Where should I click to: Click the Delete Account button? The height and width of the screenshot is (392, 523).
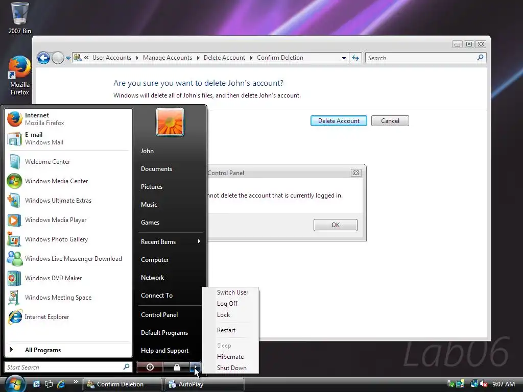tap(339, 120)
